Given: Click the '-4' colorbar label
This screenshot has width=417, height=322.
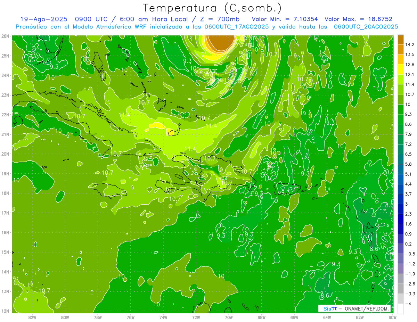Looking at the screenshot, I should click(408, 304).
